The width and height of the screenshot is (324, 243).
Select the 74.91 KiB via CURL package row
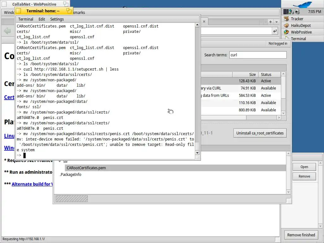241,88
